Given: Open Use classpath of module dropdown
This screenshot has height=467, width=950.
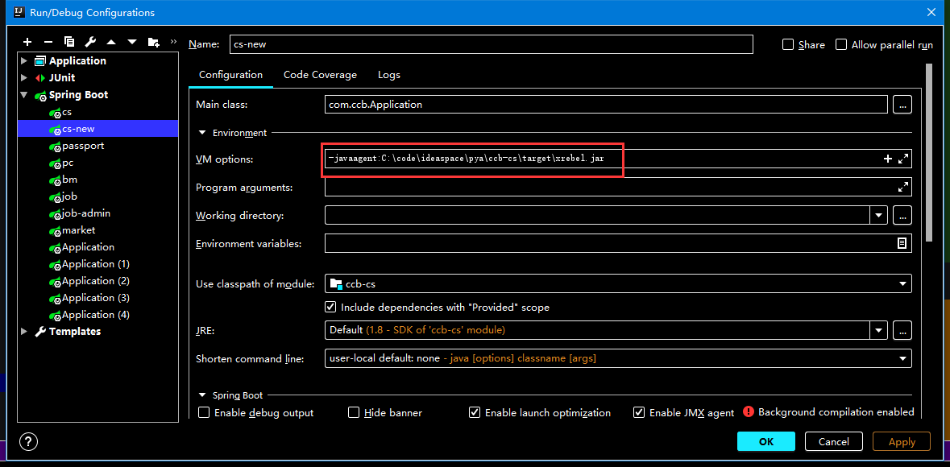Looking at the screenshot, I should pos(902,283).
